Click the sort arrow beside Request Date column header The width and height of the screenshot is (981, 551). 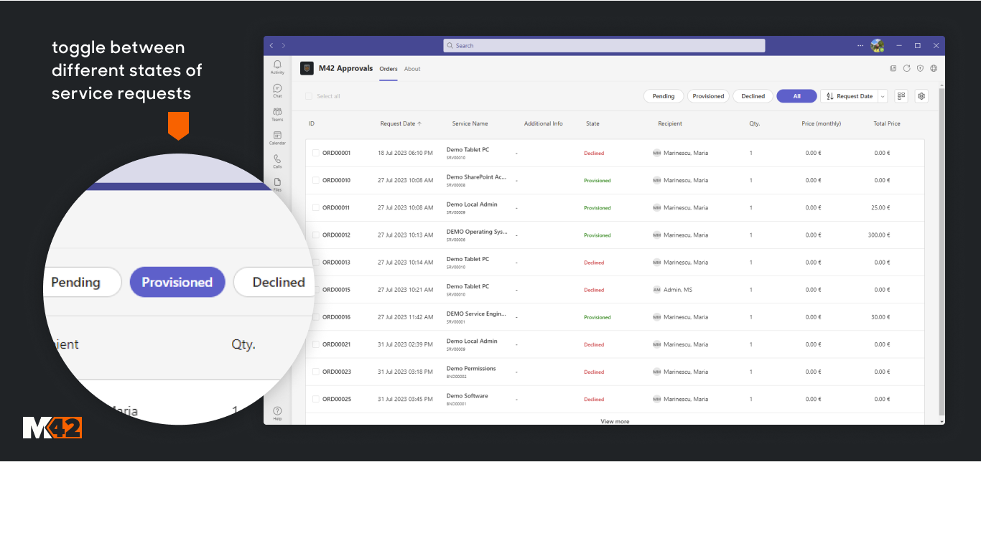click(419, 123)
